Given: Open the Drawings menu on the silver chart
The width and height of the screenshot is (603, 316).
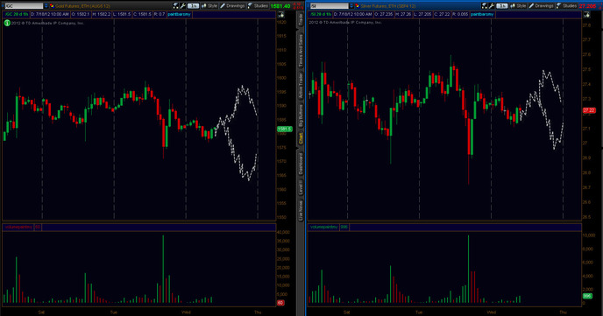Looking at the screenshot, I should coord(541,6).
